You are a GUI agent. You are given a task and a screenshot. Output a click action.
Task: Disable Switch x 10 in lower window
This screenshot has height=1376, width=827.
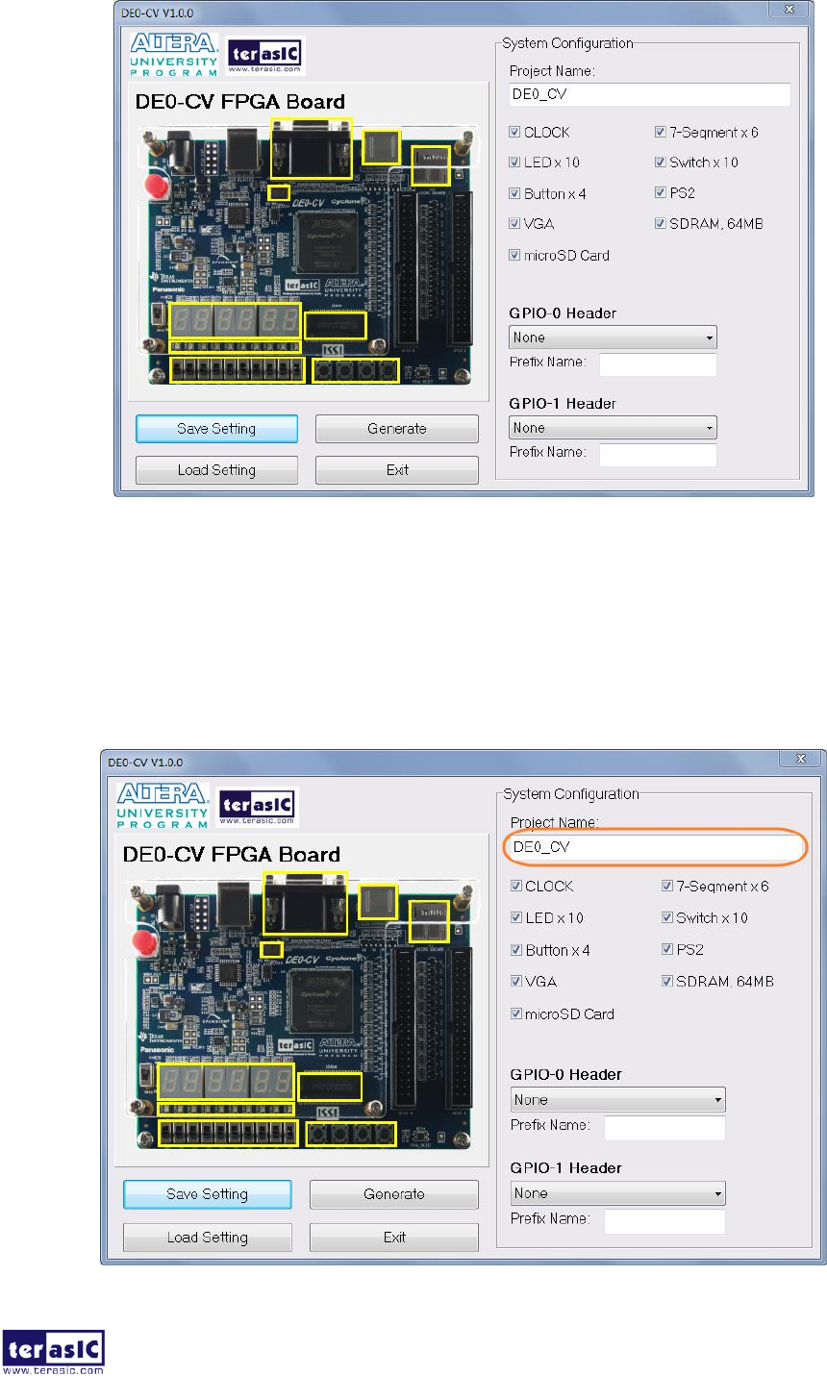[x=667, y=918]
